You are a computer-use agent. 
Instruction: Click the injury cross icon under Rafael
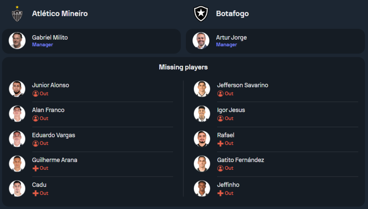point(220,143)
